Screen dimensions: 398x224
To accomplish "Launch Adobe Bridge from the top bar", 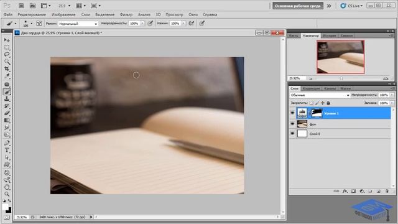I will 21,6.
